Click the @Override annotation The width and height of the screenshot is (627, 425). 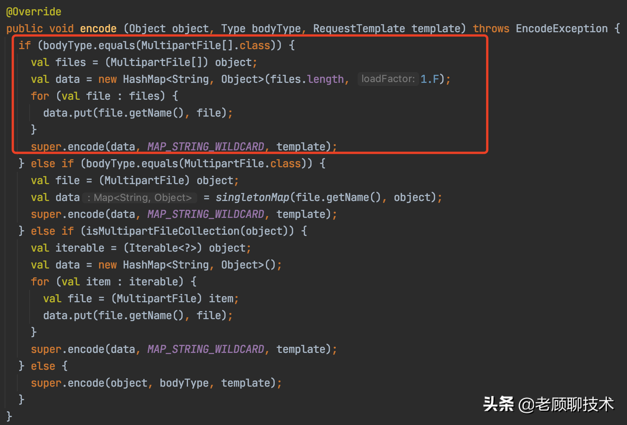point(34,12)
